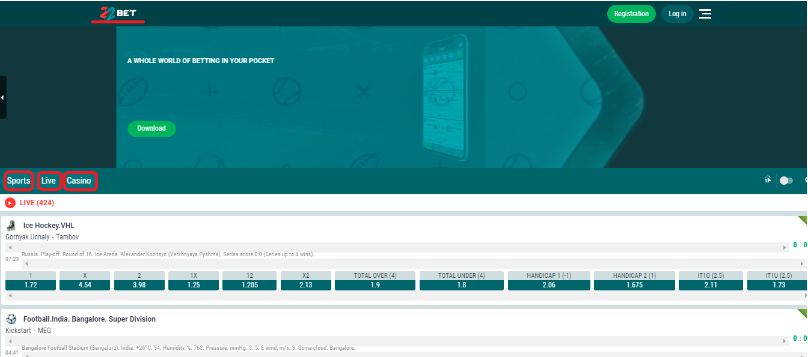Switch to the Sports tab
Image resolution: width=808 pixels, height=357 pixels.
point(19,181)
